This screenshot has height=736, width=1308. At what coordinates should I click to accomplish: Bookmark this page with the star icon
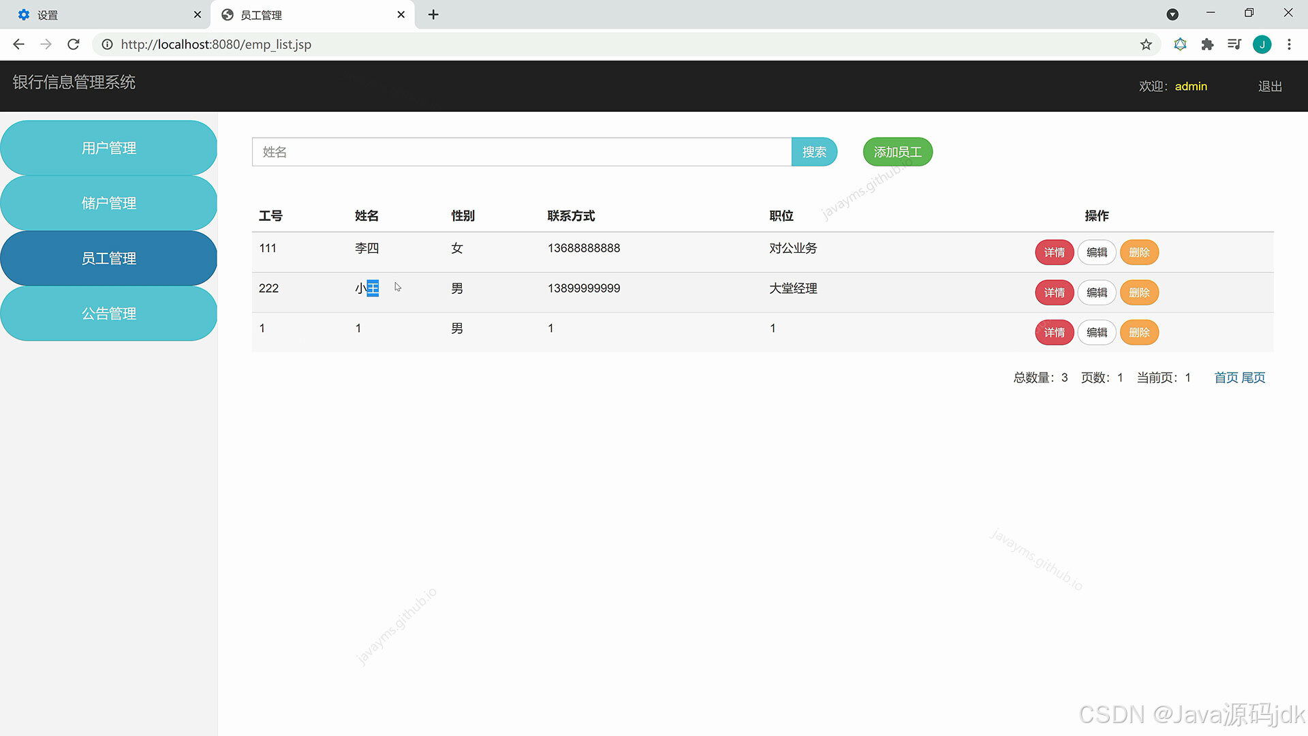coord(1146,44)
